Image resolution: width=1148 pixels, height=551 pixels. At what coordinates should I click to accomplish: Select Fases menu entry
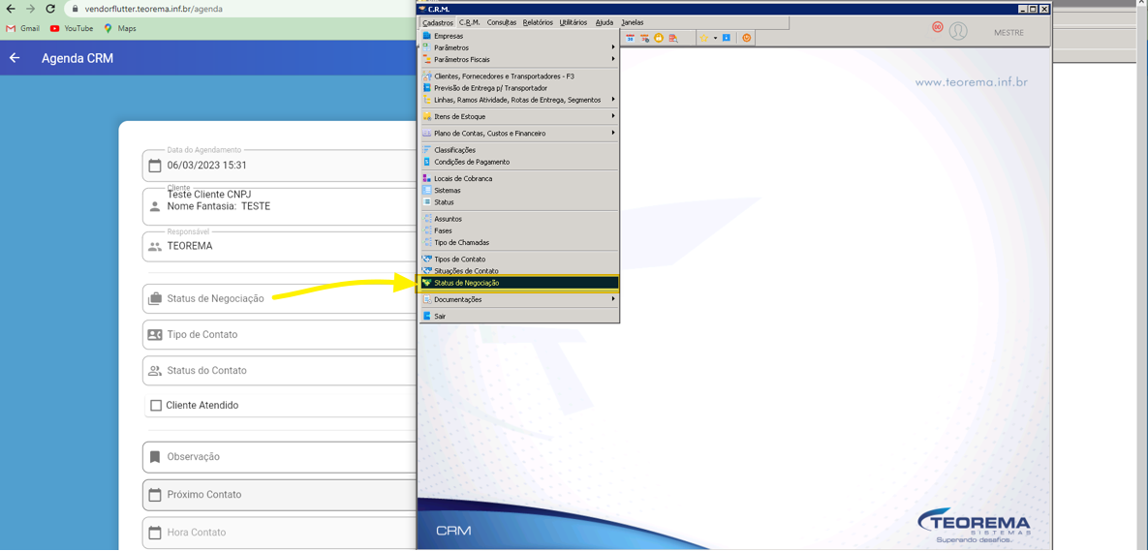click(518, 230)
